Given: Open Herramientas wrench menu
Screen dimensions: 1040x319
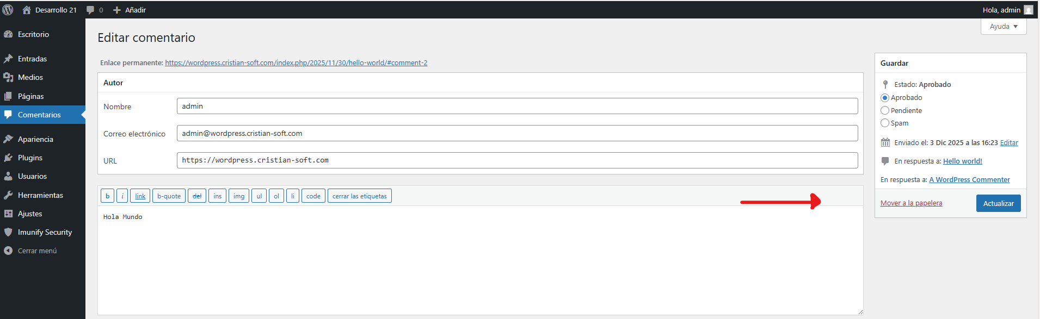Looking at the screenshot, I should [8, 195].
